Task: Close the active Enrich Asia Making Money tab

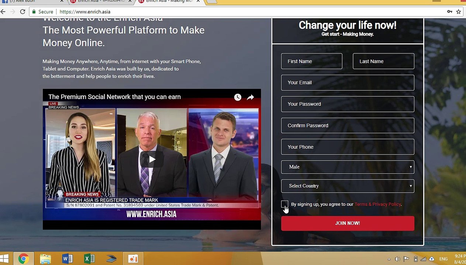Action: (x=198, y=1)
